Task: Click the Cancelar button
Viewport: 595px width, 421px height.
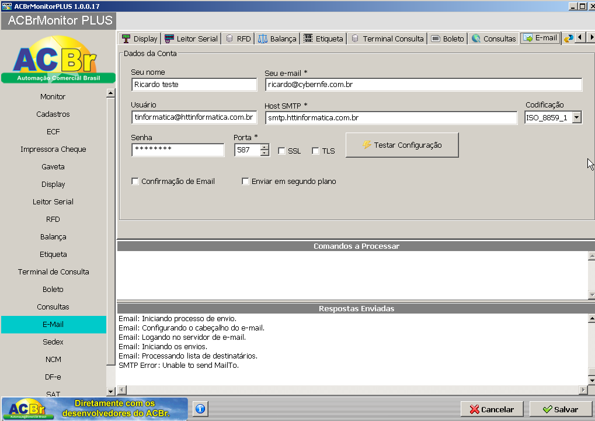Action: point(492,409)
